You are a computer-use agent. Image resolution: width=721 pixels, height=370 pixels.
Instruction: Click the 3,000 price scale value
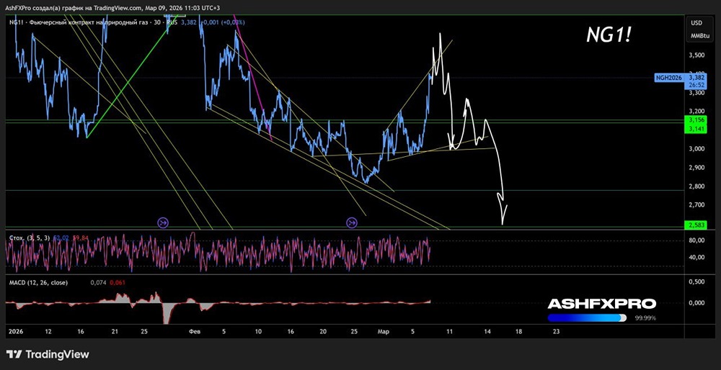click(x=695, y=149)
